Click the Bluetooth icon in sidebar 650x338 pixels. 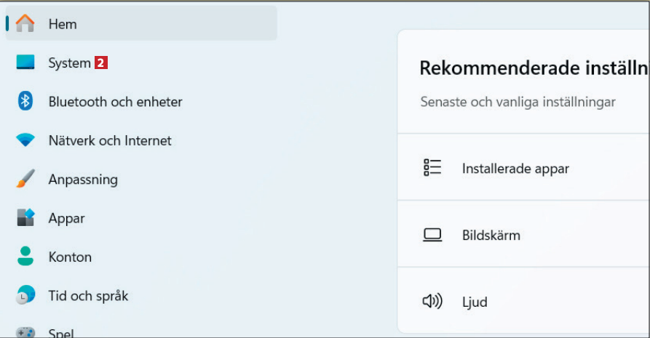click(25, 102)
